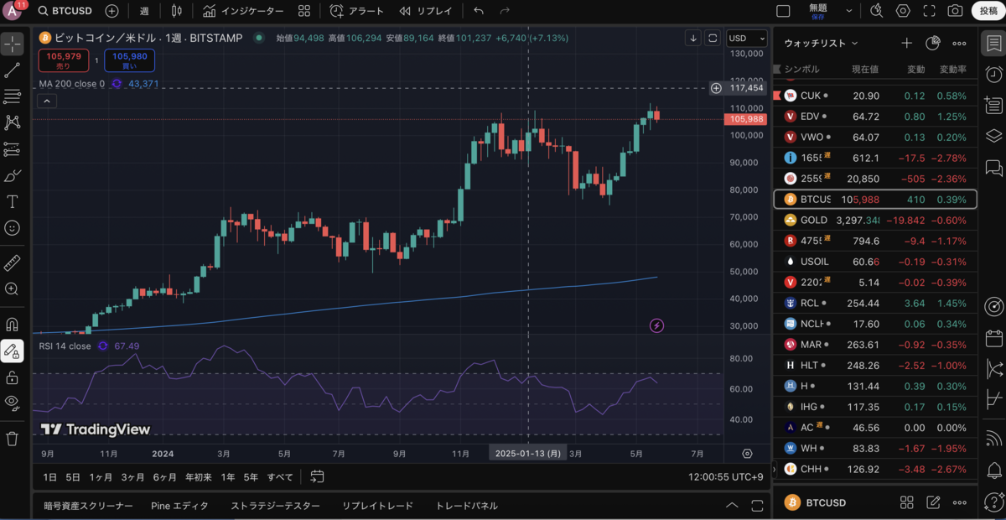This screenshot has width=1006, height=520.
Task: Select the ruler measure tool
Action: pyautogui.click(x=13, y=263)
